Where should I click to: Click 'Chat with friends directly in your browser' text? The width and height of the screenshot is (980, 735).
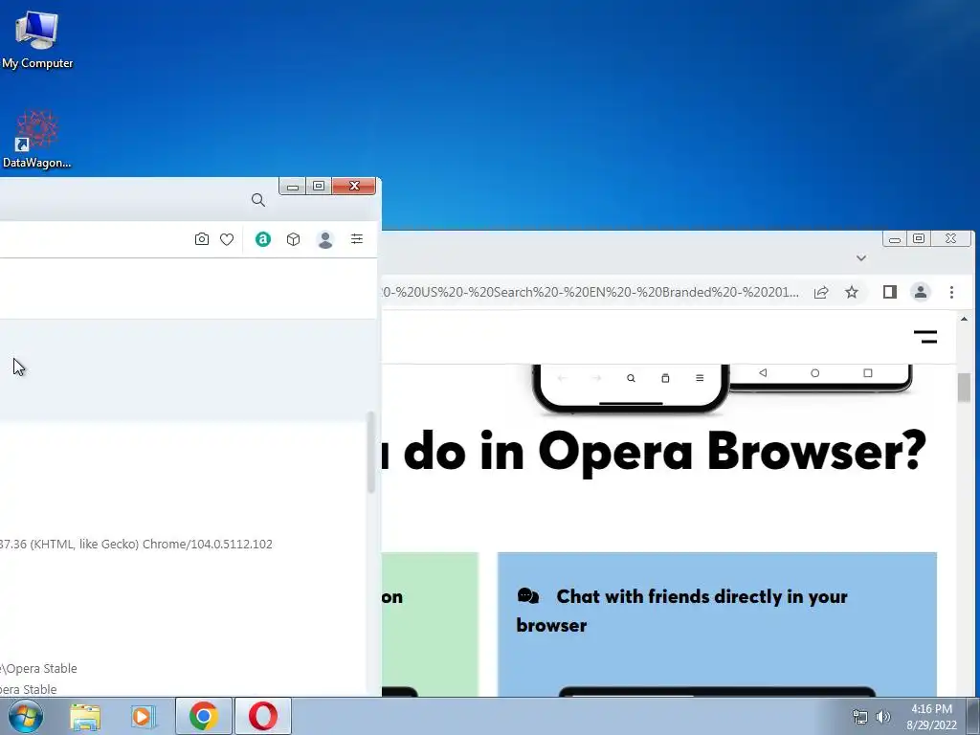tap(681, 611)
